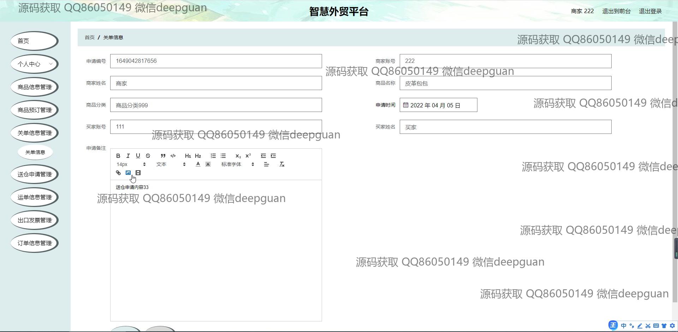The height and width of the screenshot is (332, 678).
Task: Toggle bold formatting
Action: pos(118,156)
